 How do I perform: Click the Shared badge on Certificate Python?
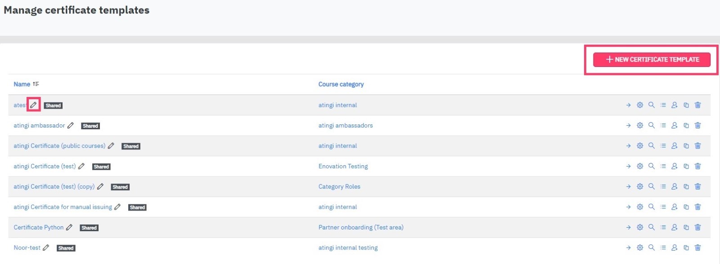pyautogui.click(x=89, y=228)
